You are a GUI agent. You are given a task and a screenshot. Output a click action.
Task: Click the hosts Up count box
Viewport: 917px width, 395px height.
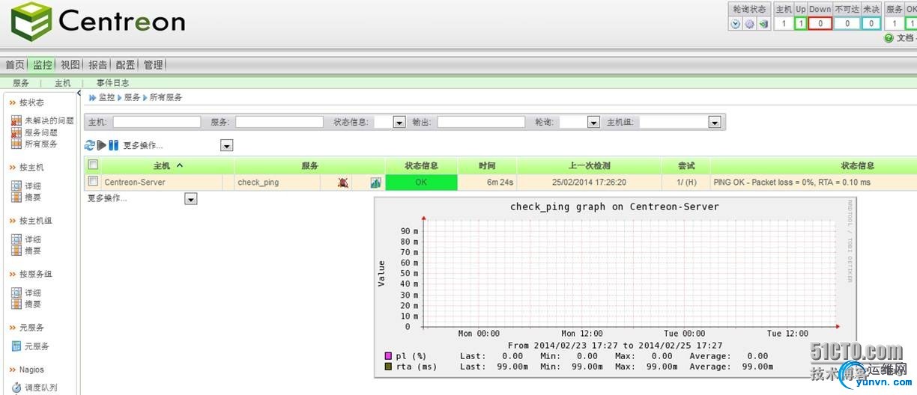(x=801, y=23)
